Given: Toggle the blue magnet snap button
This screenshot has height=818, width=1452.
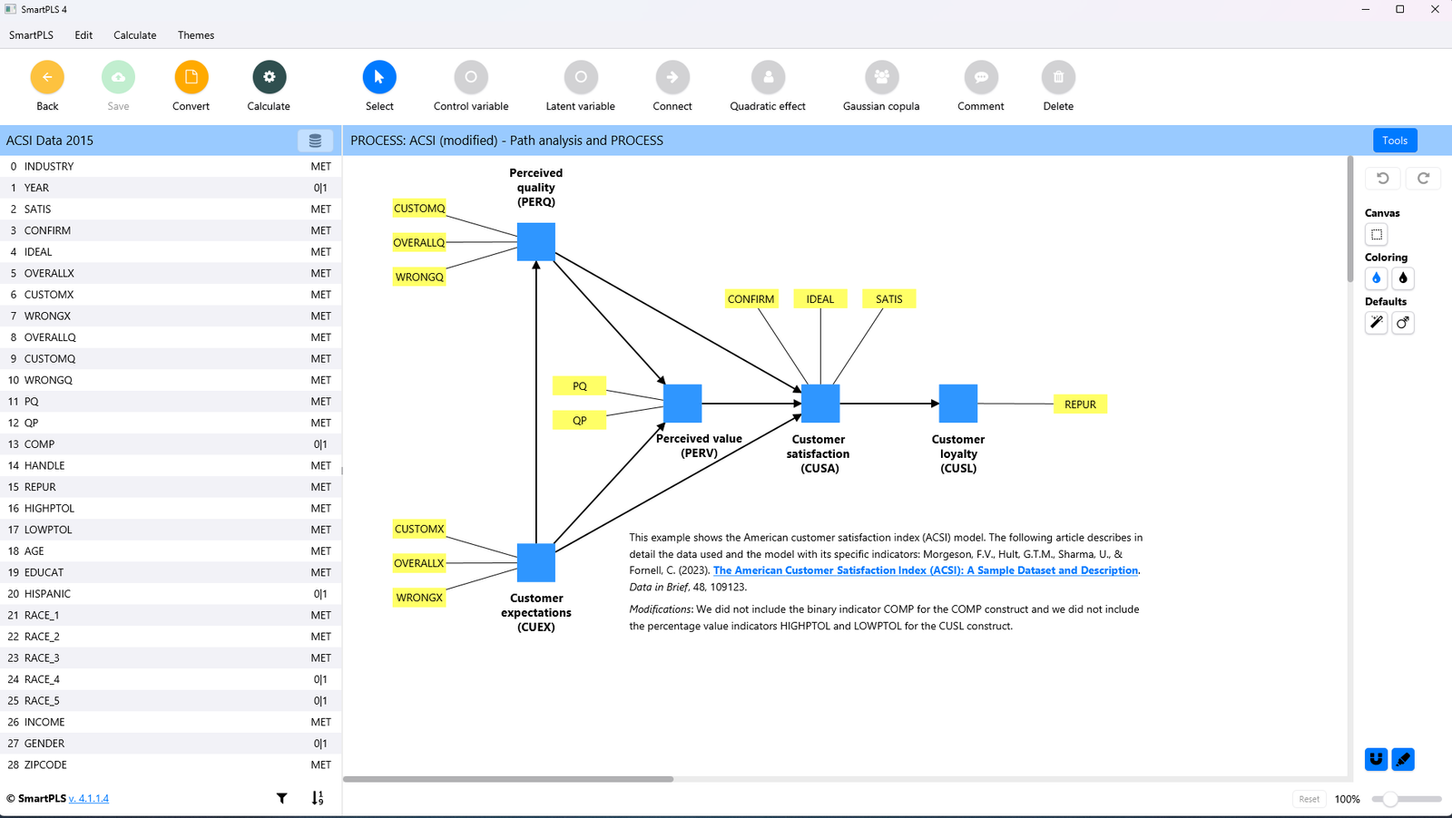Looking at the screenshot, I should pos(1377,759).
